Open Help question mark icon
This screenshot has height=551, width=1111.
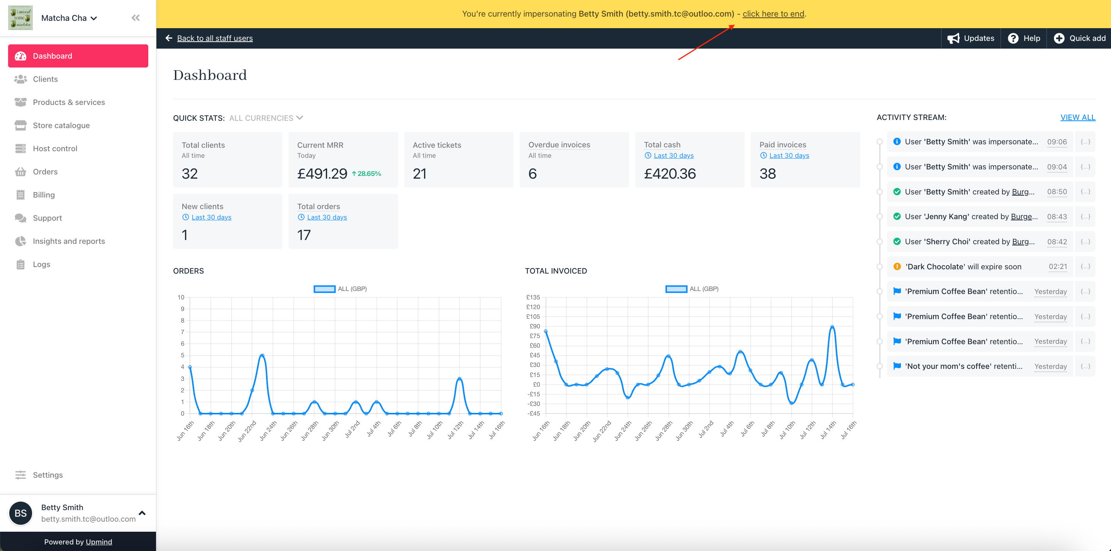(x=1013, y=38)
